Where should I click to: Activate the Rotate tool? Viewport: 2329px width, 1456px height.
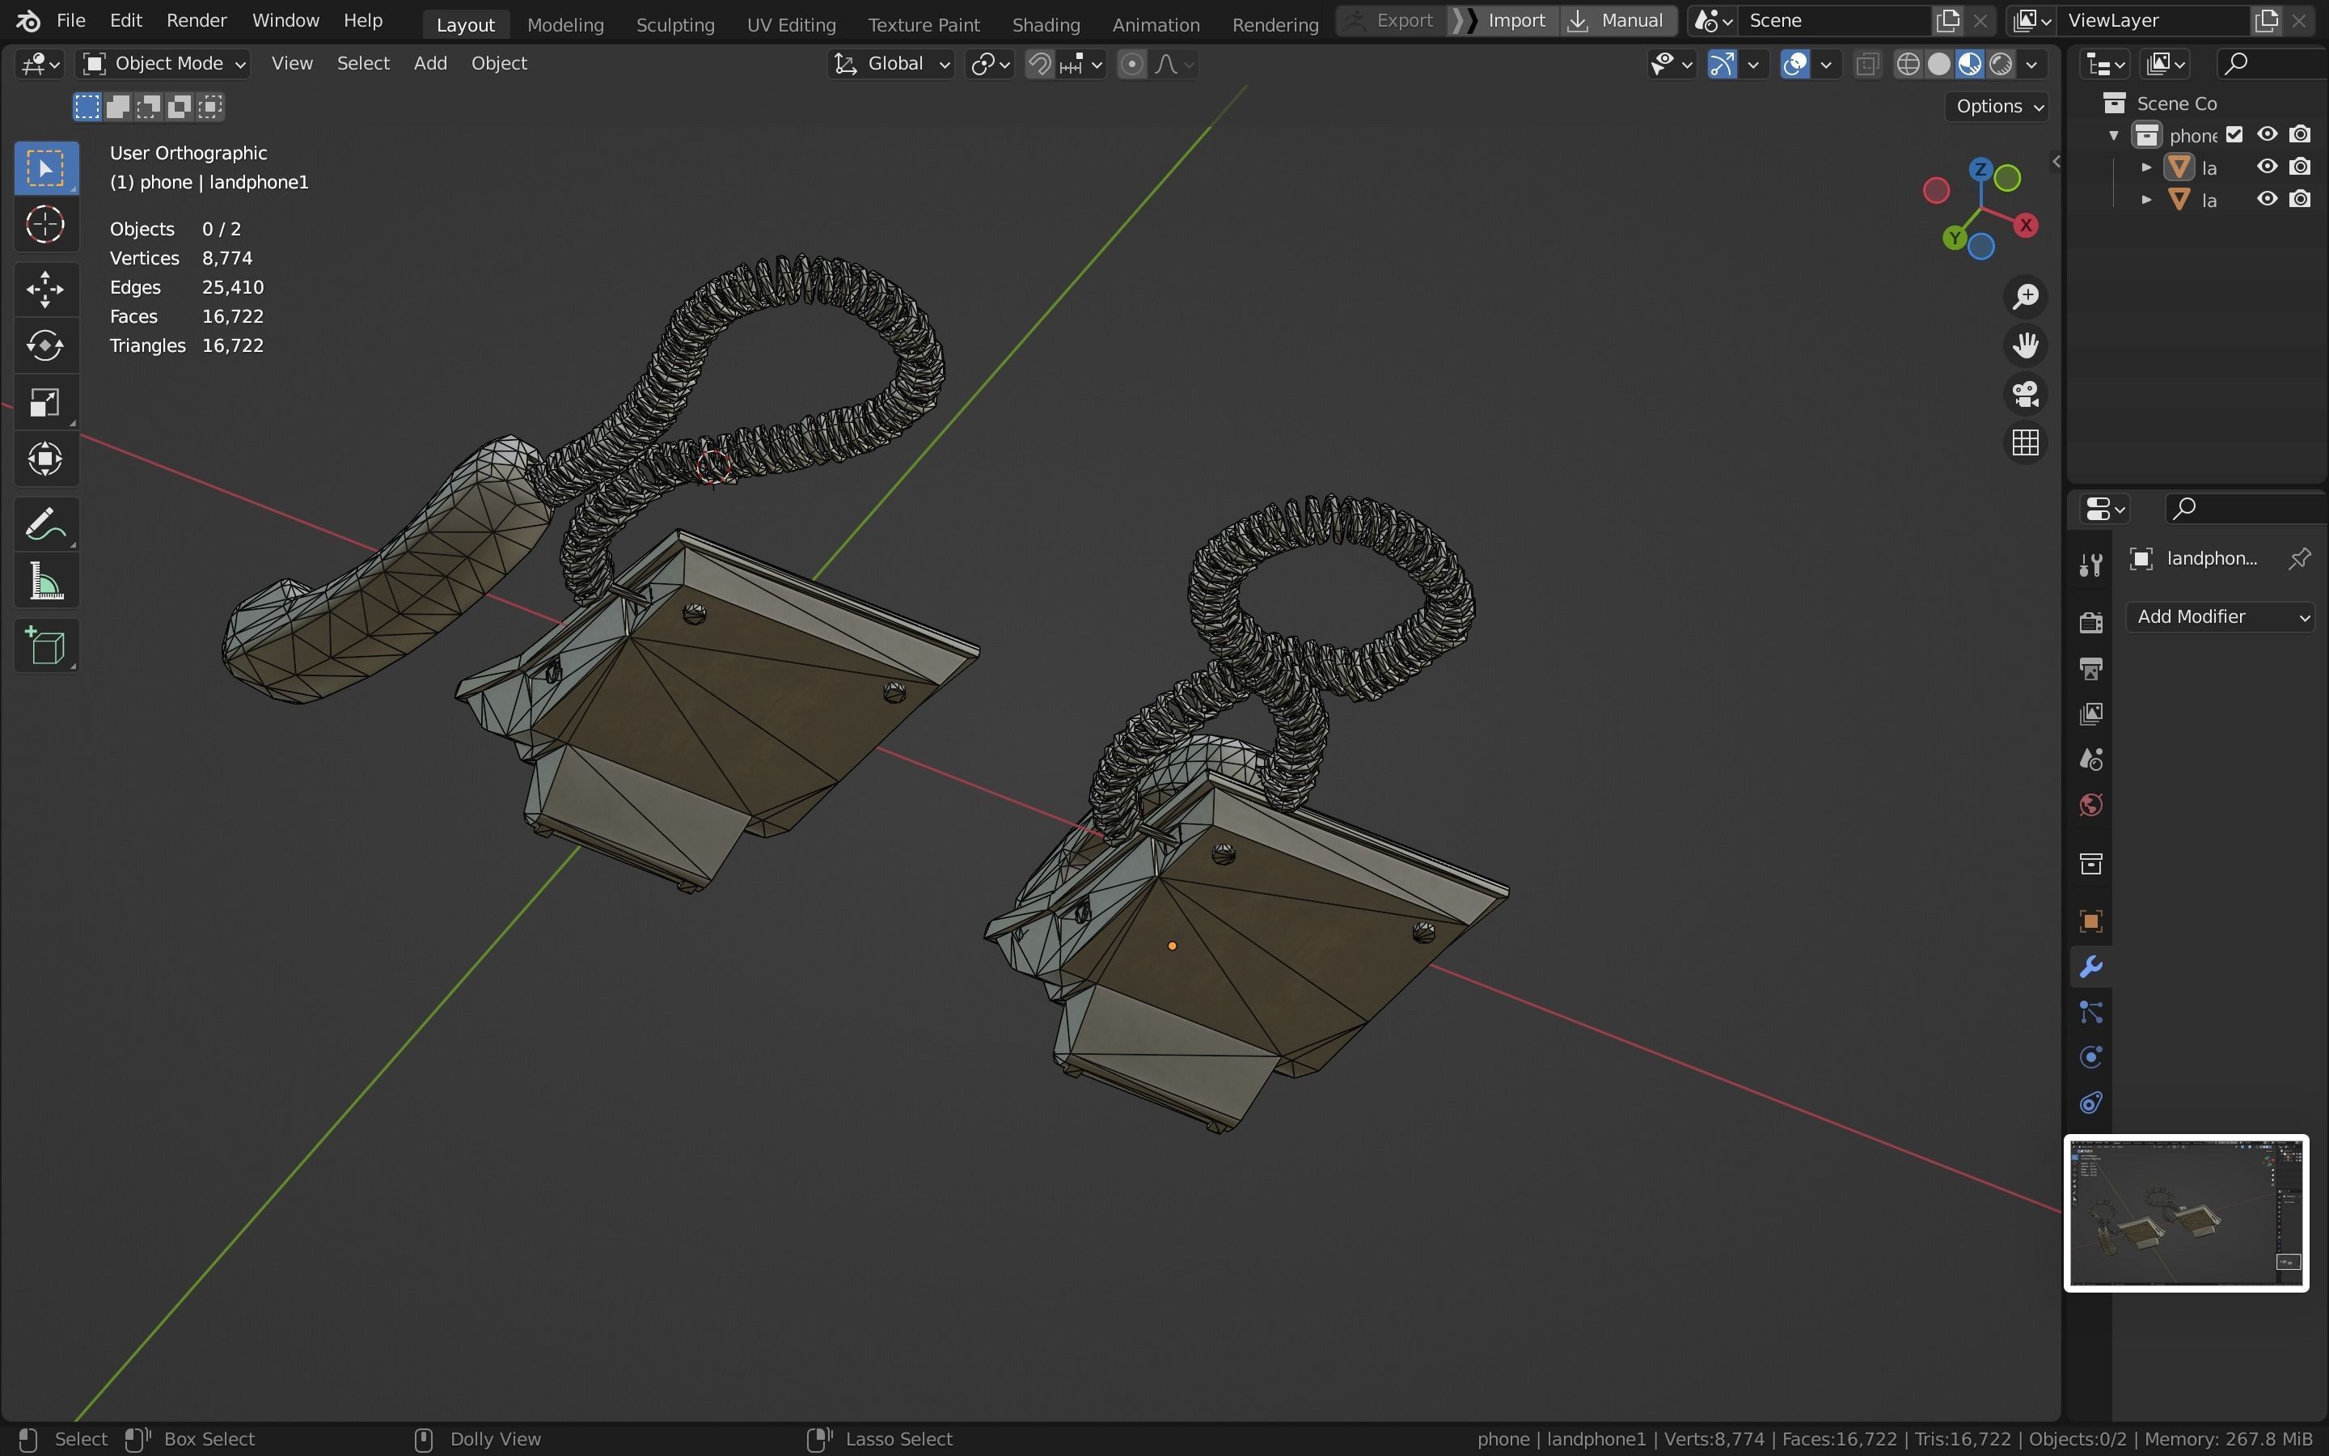[45, 345]
